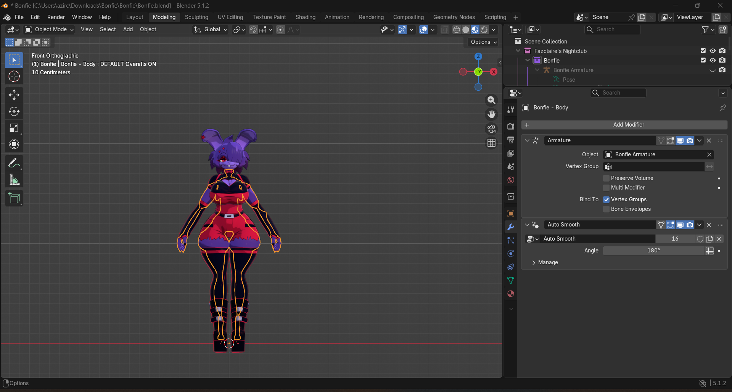Toggle Auto Smooth modifier render visibility
The height and width of the screenshot is (392, 732).
click(x=690, y=225)
